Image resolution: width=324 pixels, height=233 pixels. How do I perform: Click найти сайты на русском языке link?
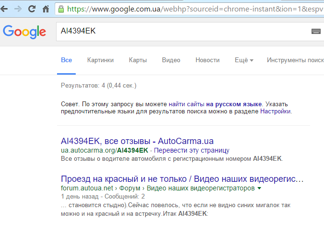click(x=215, y=104)
